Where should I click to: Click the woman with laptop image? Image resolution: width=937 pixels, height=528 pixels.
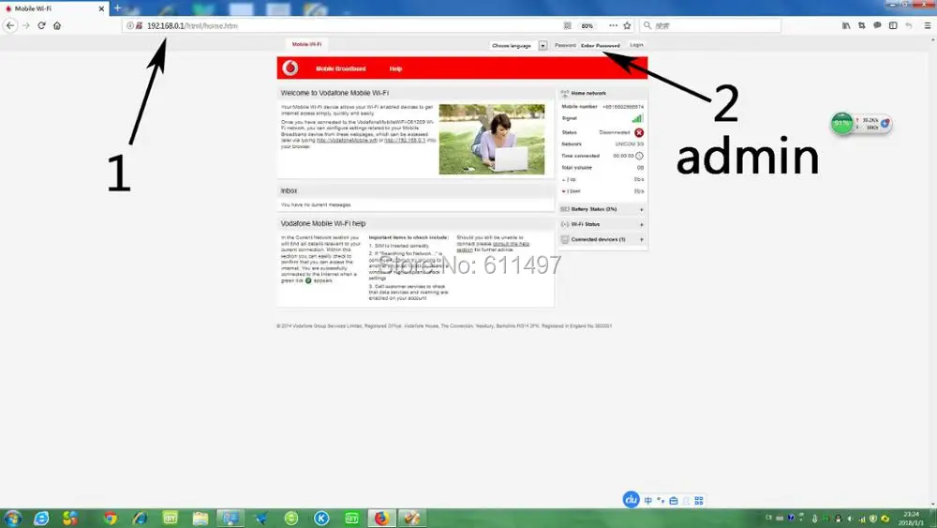coord(492,140)
